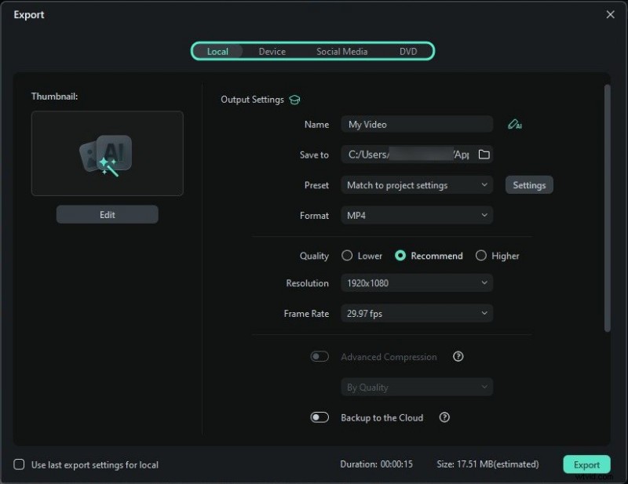
Task: Click Backup to the Cloud help icon
Action: pyautogui.click(x=444, y=418)
